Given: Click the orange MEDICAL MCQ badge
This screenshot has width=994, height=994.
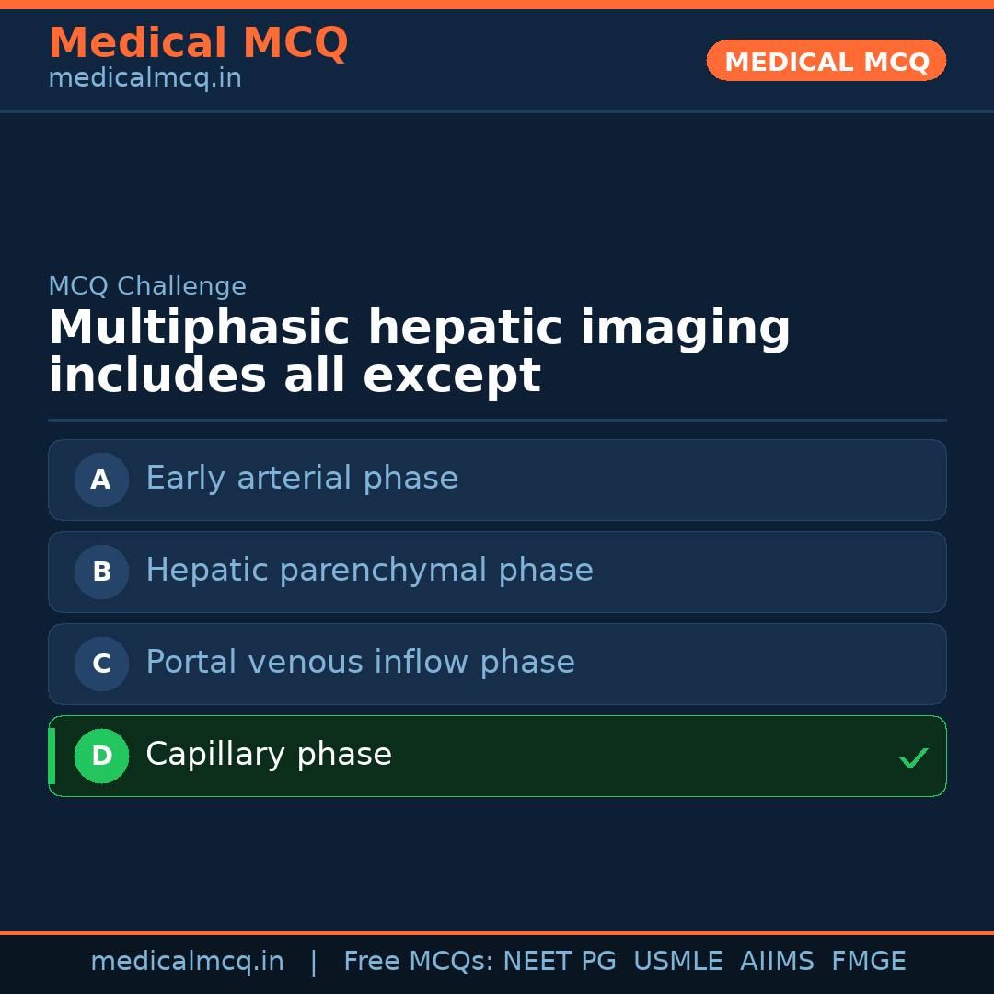Looking at the screenshot, I should [826, 62].
